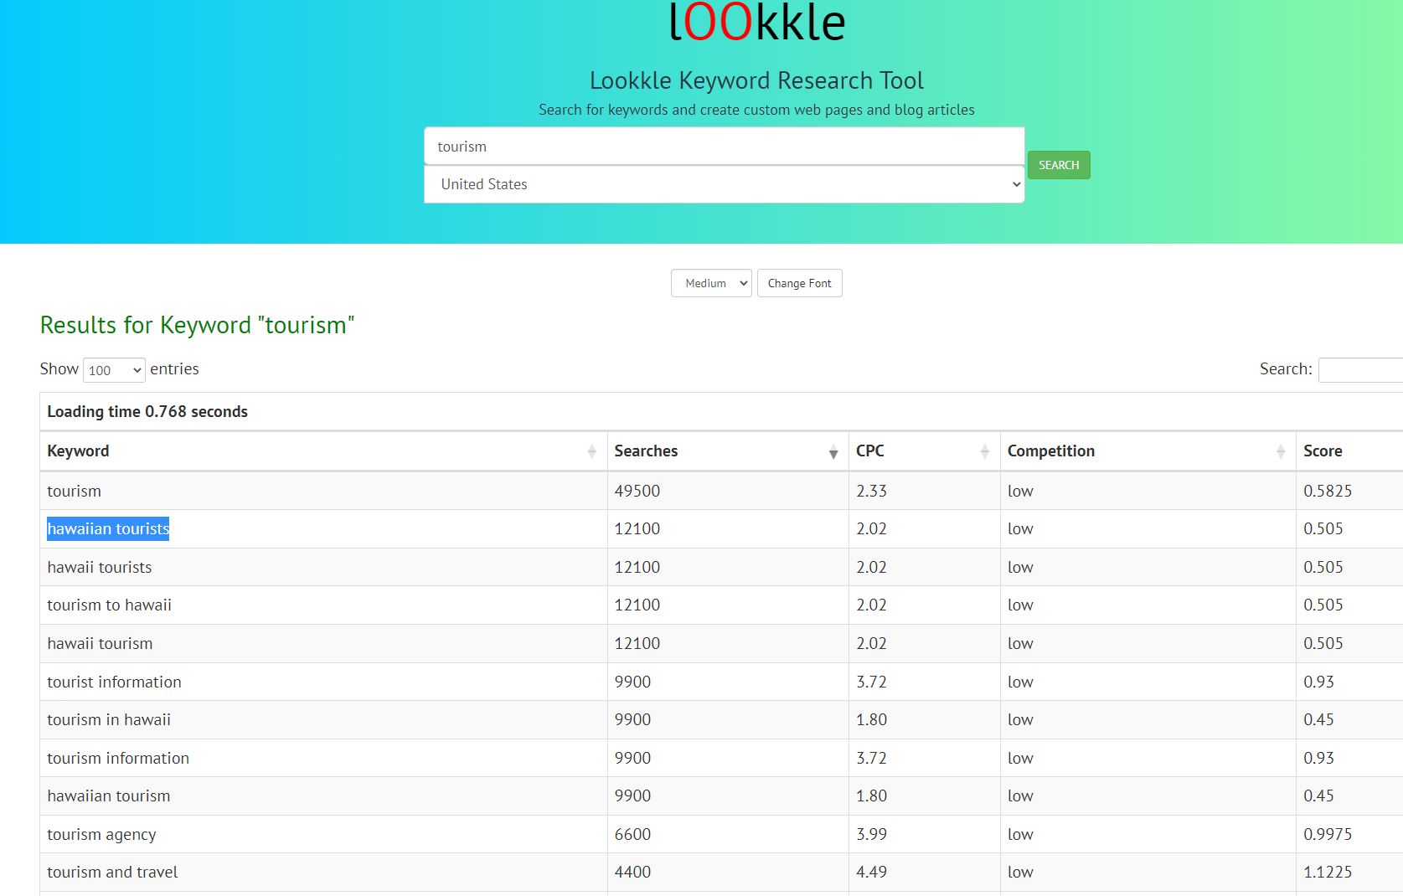1403x896 pixels.
Task: Click the keyword input containing tourism
Action: point(725,147)
